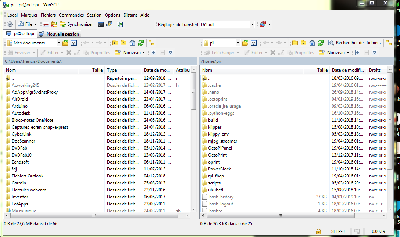Click the local path C:\Users\francis\Documents bar

click(x=100, y=61)
